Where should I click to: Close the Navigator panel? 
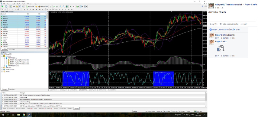point(47,52)
